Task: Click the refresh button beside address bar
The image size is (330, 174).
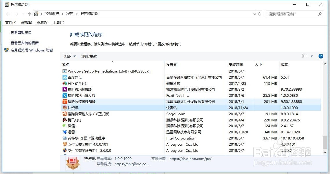Action: [x=260, y=14]
